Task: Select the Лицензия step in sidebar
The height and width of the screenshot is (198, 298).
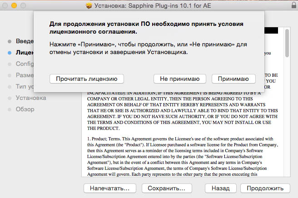Action: 25,52
